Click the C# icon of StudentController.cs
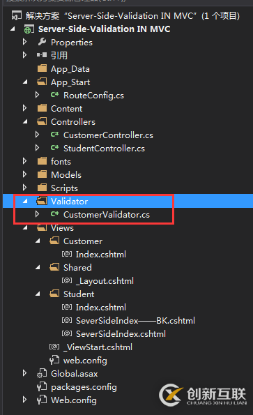 [55, 148]
